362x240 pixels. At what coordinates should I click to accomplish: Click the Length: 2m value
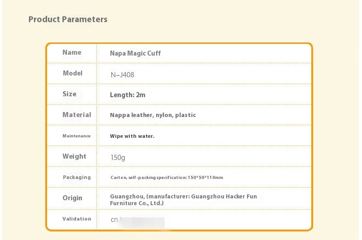[128, 95]
